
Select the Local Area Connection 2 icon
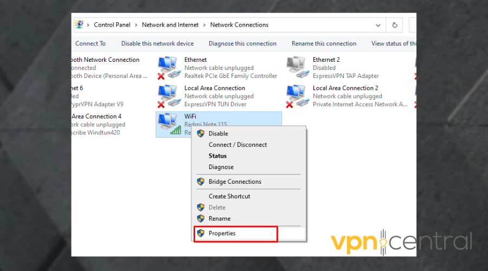tap(297, 96)
